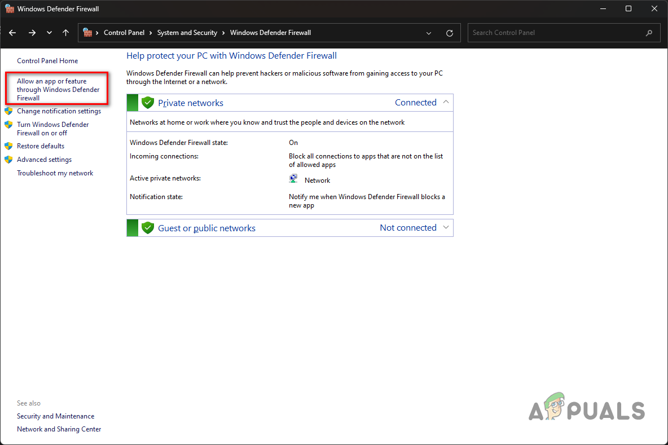Expand the Guest or public networks section

[x=446, y=227]
